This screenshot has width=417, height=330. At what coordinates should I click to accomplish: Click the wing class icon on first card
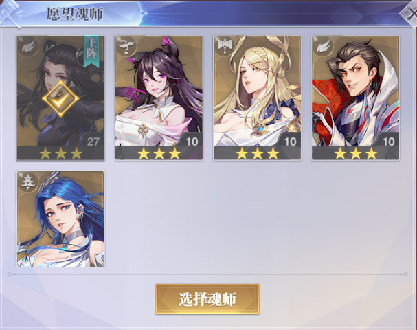point(28,47)
